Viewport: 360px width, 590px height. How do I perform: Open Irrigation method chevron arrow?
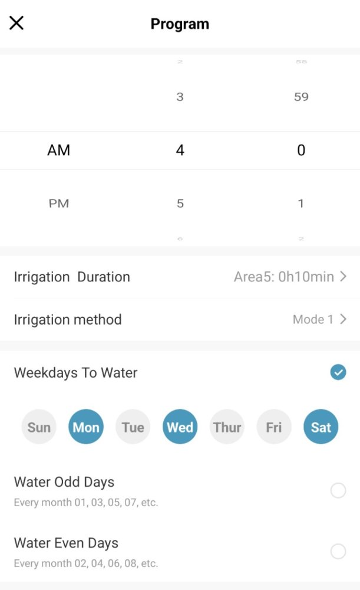[x=343, y=319]
